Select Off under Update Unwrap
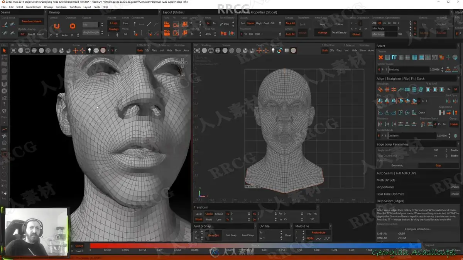Viewport: 463px width, 260px height. tap(22, 34)
